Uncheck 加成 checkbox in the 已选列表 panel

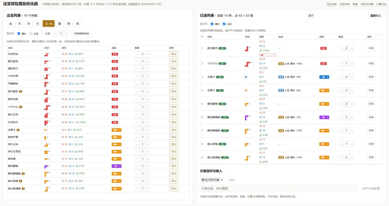click(x=224, y=24)
